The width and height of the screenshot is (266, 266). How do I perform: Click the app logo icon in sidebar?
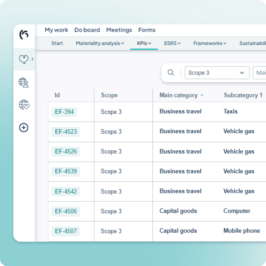pos(24,35)
